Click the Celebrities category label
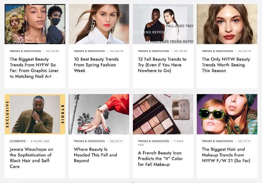The width and height of the screenshot is (262, 183). [18, 141]
